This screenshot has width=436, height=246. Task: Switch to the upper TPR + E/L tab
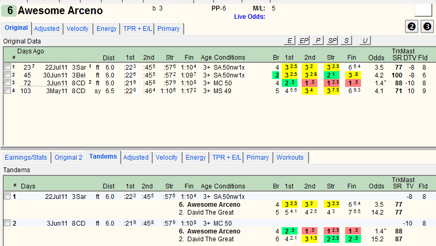pos(137,29)
